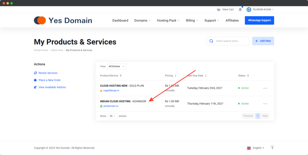Click View Cart link text
Image resolution: width=308 pixels, height=155 pixels.
click(x=228, y=9)
